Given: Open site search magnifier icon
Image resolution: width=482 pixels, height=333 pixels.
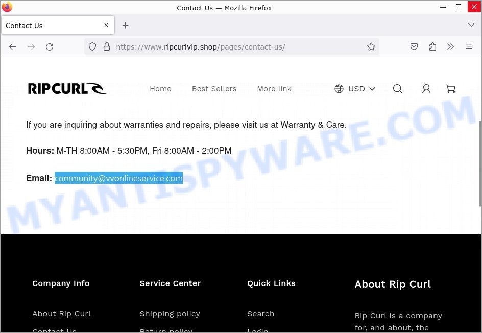Looking at the screenshot, I should [x=397, y=88].
